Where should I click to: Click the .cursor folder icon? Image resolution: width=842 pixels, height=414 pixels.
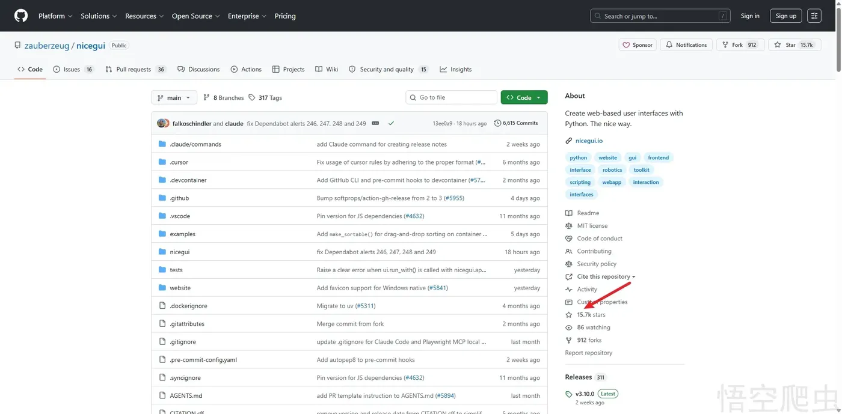pos(162,162)
